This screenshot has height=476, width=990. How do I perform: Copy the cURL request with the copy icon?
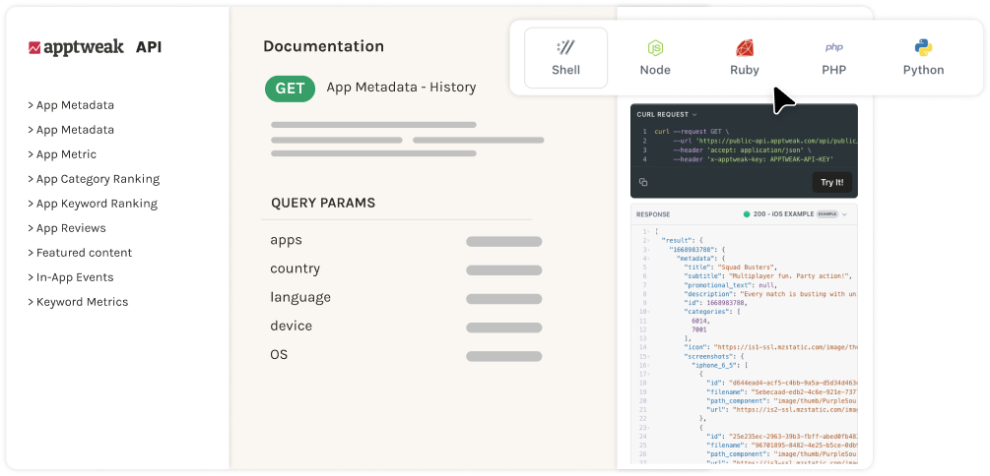(x=642, y=182)
